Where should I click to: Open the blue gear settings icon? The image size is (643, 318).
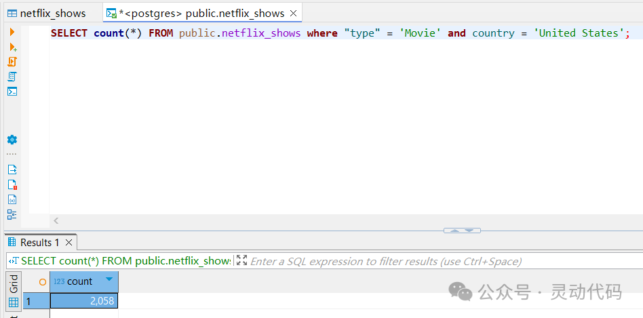pos(12,140)
